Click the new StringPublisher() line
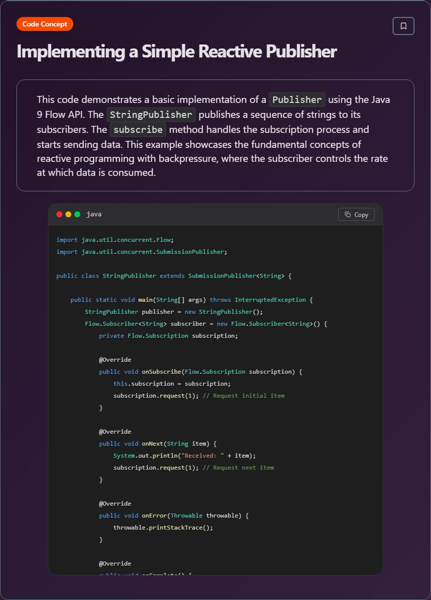 pos(174,311)
